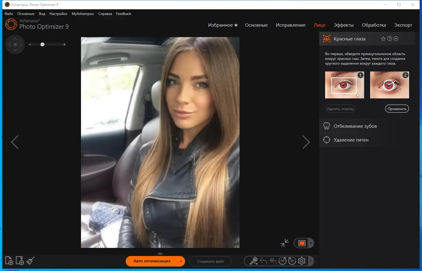The height and width of the screenshot is (271, 422).
Task: Open the Основные menu in menu bar
Action: click(26, 14)
